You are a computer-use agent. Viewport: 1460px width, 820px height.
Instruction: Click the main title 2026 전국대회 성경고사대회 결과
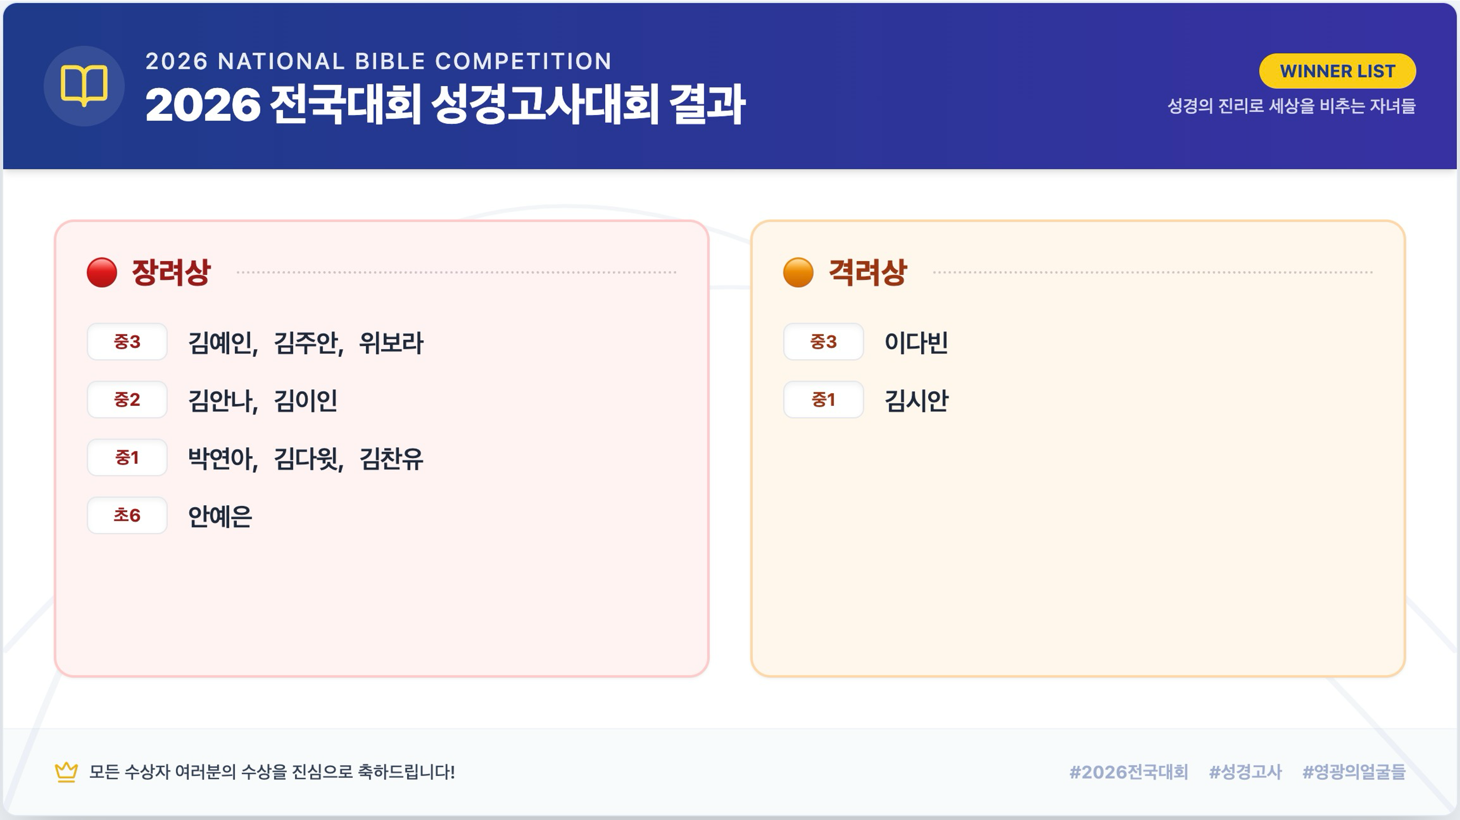pos(445,105)
